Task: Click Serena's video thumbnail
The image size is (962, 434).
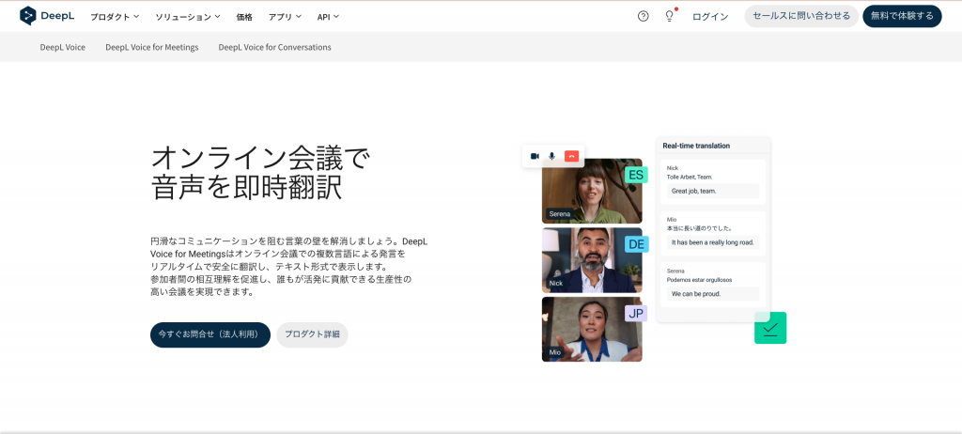Action: pos(592,191)
